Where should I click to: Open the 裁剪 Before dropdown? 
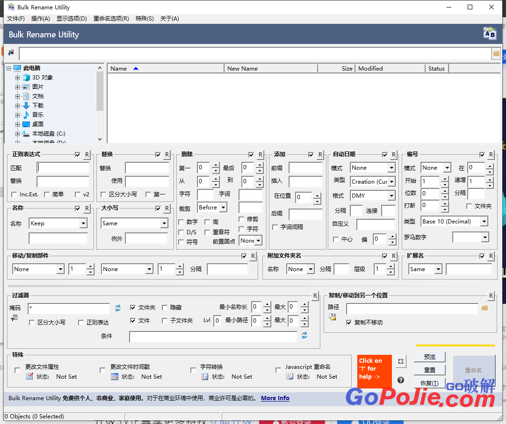pos(224,208)
